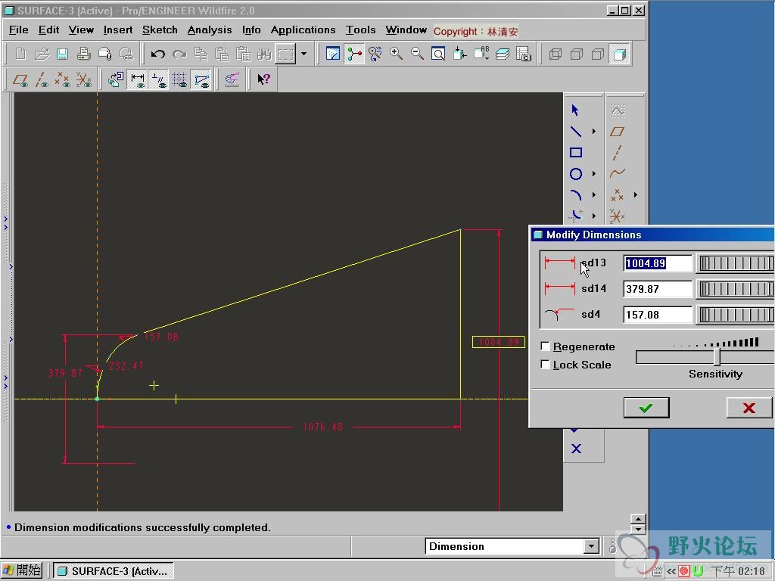The image size is (775, 581).
Task: Click the Sensitivity slider handle
Action: point(717,357)
